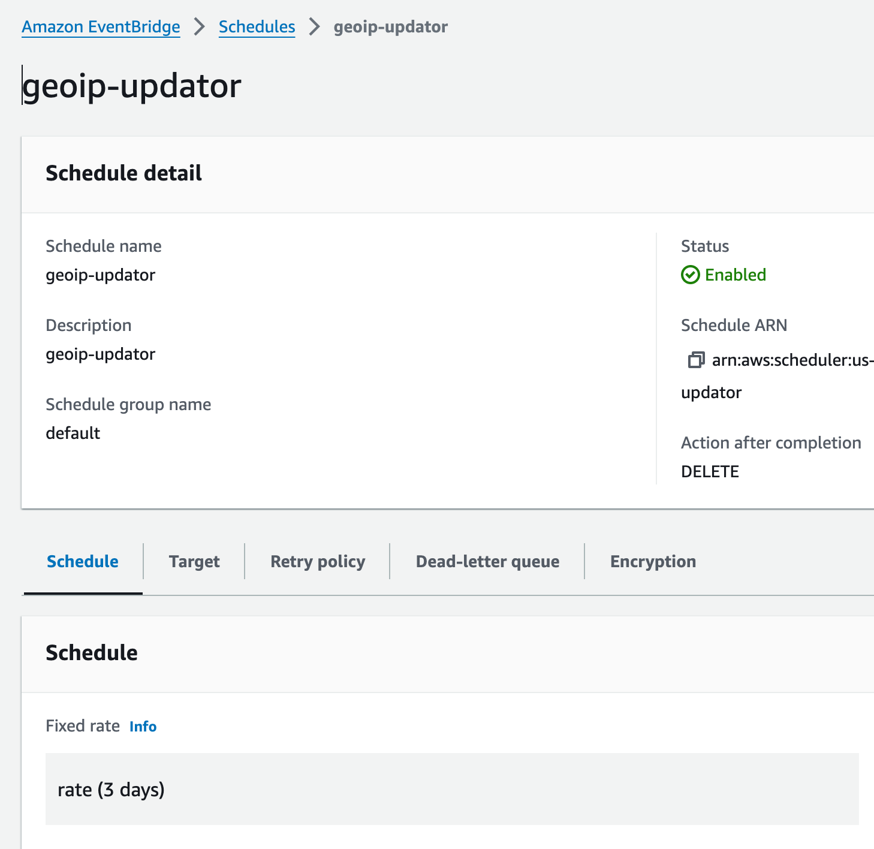874x849 pixels.
Task: Open the Retry policy tab
Action: (x=318, y=561)
